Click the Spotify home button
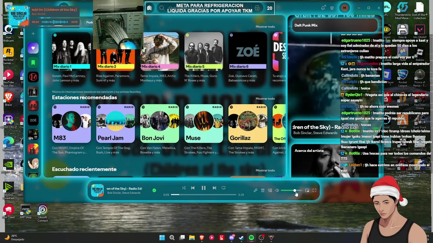433x243 pixels. (x=149, y=8)
